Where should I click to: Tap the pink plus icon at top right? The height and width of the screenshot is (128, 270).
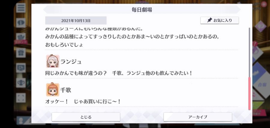264,4
